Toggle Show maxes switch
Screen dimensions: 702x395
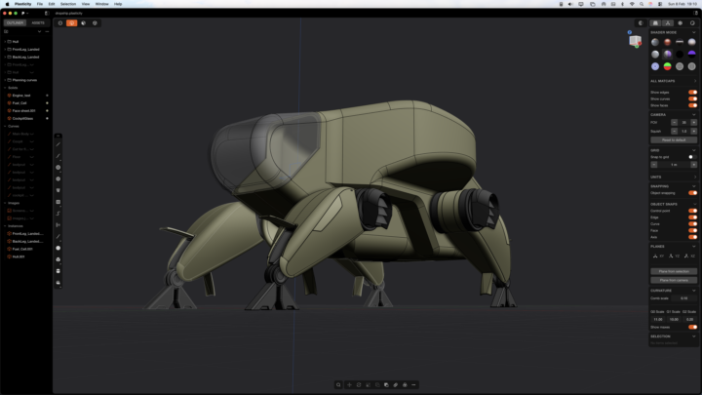pyautogui.click(x=692, y=327)
